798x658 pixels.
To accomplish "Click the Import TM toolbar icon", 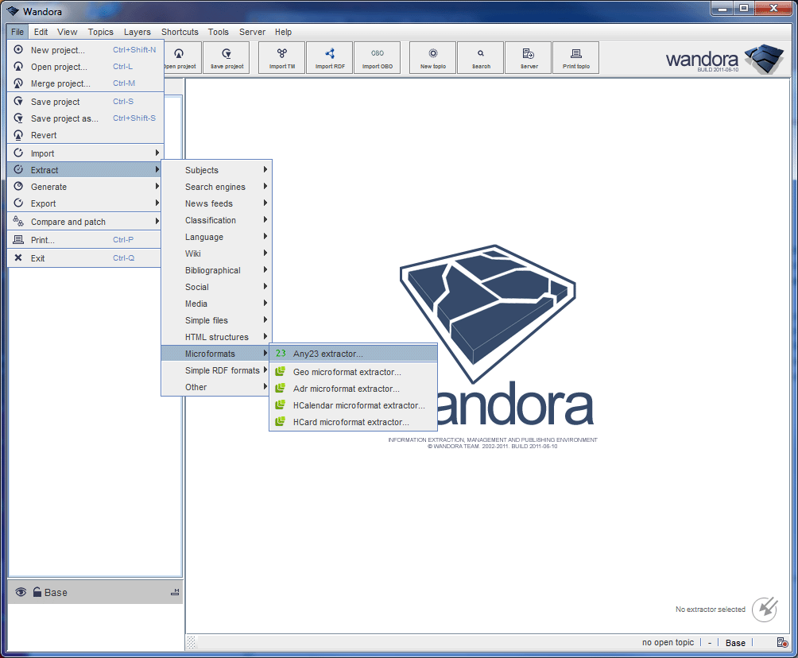I will point(282,57).
